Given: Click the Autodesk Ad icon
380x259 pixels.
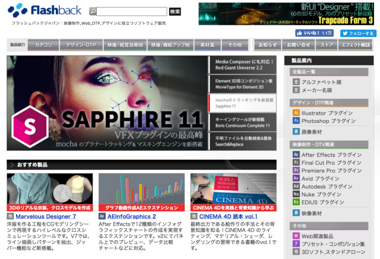Looking at the screenshot, I should tap(296, 186).
